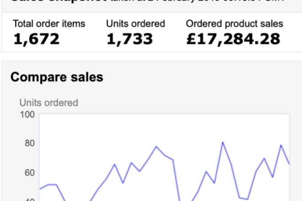Image resolution: width=302 pixels, height=201 pixels.
Task: Click the 100 axis label on the chart
Action: click(x=27, y=115)
